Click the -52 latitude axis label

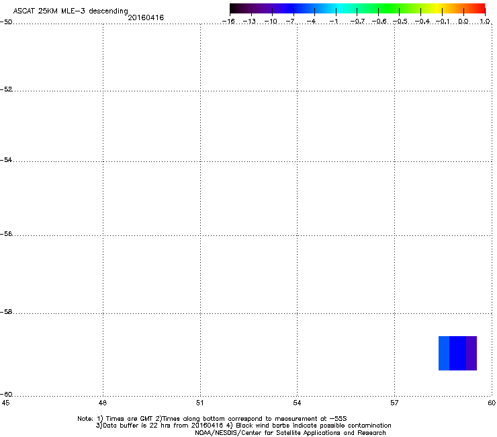pos(6,89)
